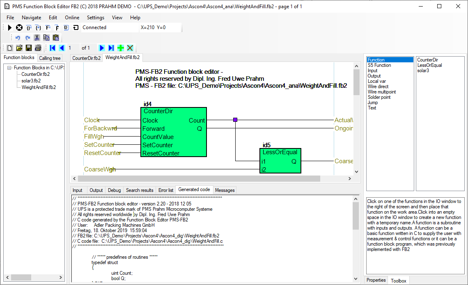
Task: Open the Online menu
Action: pyautogui.click(x=72, y=17)
